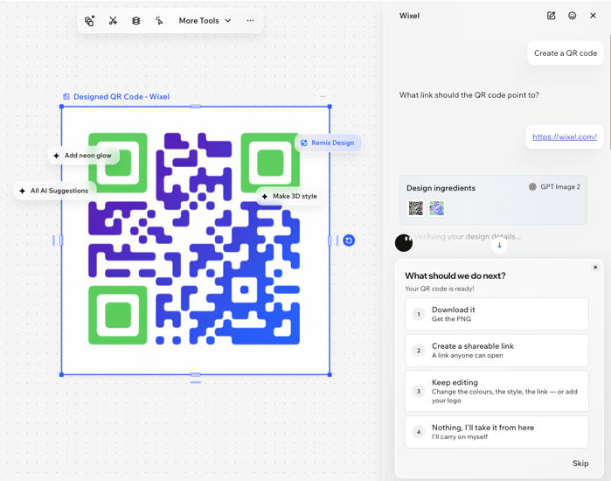Open the frame's three-dot options menu
Screen dimensions: 611x481
[x=323, y=96]
